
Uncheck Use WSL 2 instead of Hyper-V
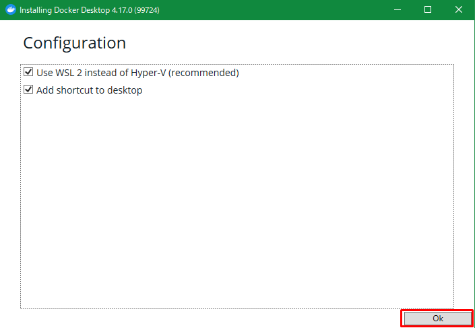[x=28, y=72]
